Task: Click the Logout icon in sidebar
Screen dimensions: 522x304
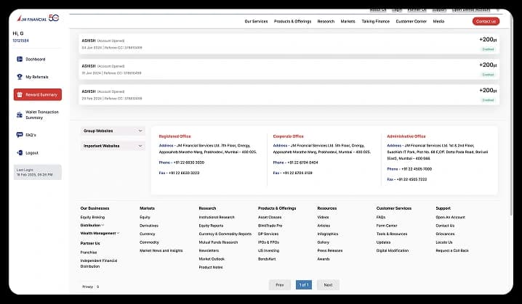Action: (20, 153)
